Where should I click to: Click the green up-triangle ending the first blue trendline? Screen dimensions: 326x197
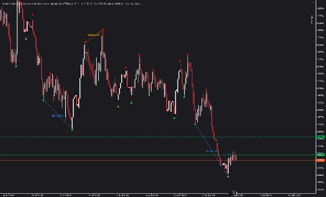(72, 129)
